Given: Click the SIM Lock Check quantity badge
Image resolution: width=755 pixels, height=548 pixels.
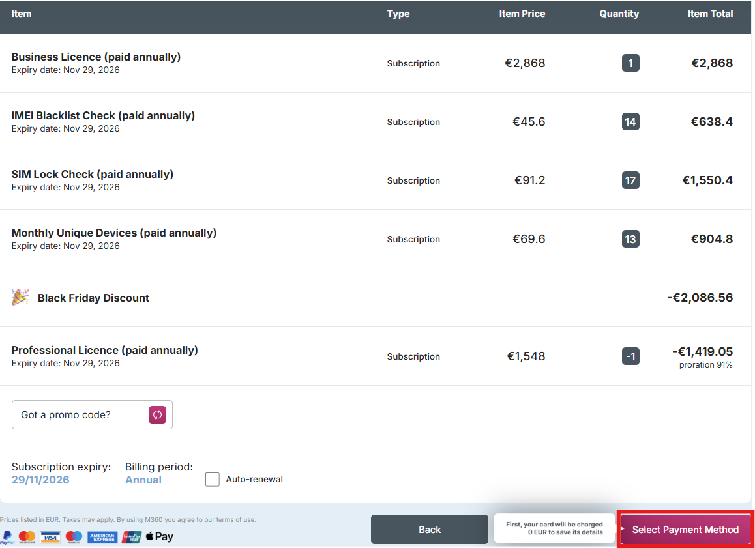Looking at the screenshot, I should pyautogui.click(x=630, y=180).
